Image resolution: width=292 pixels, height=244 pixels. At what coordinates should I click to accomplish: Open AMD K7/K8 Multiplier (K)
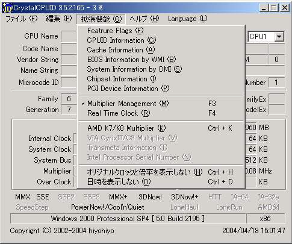pyautogui.click(x=161, y=128)
